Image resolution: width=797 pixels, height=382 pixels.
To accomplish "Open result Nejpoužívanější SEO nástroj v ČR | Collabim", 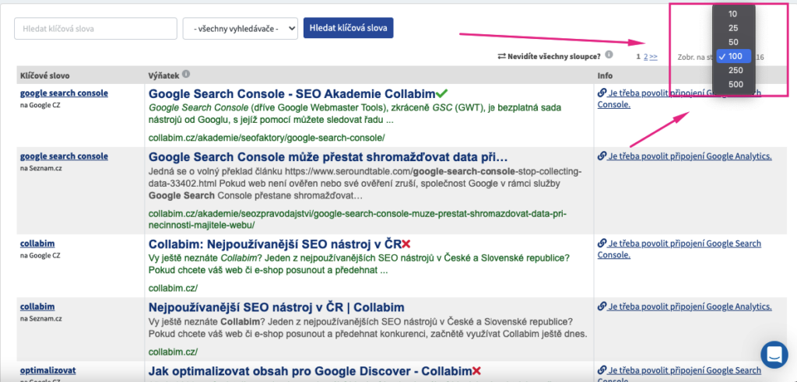I will [276, 307].
